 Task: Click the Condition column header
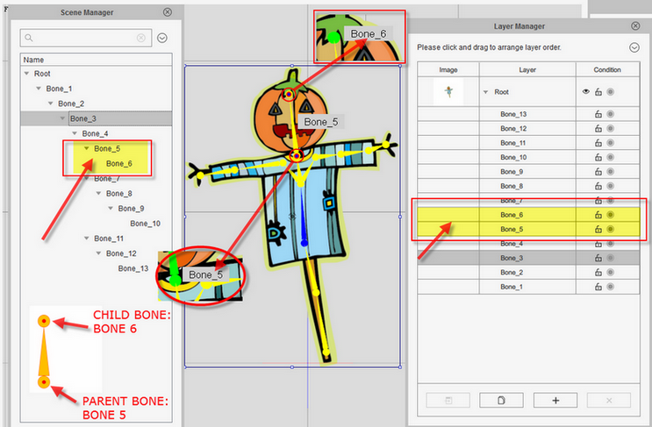(607, 70)
